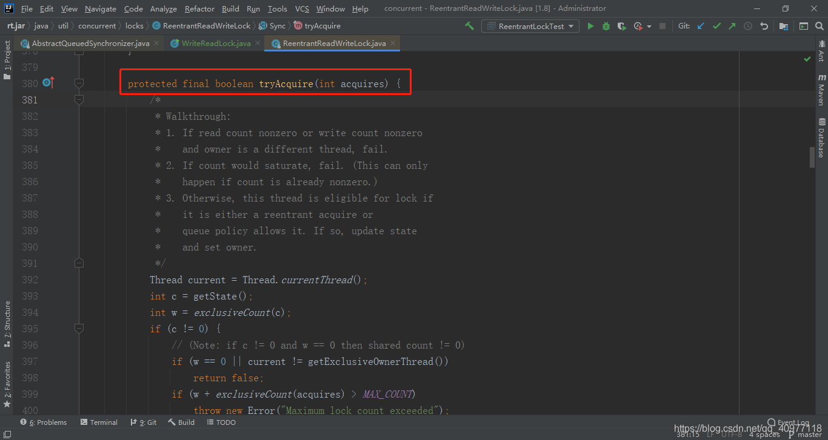828x440 pixels.
Task: Run with Coverage shield icon
Action: (x=621, y=26)
